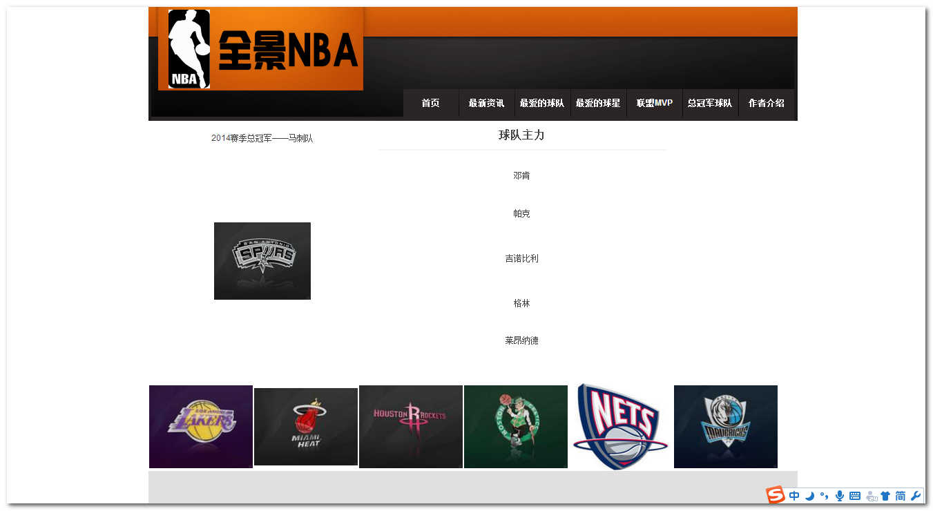
Task: Open the skin shirt icon
Action: point(885,496)
